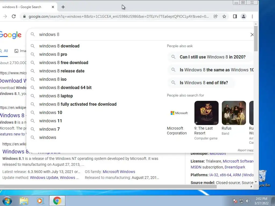Open the 'Microsoft Windows' OS family link

pos(119,172)
